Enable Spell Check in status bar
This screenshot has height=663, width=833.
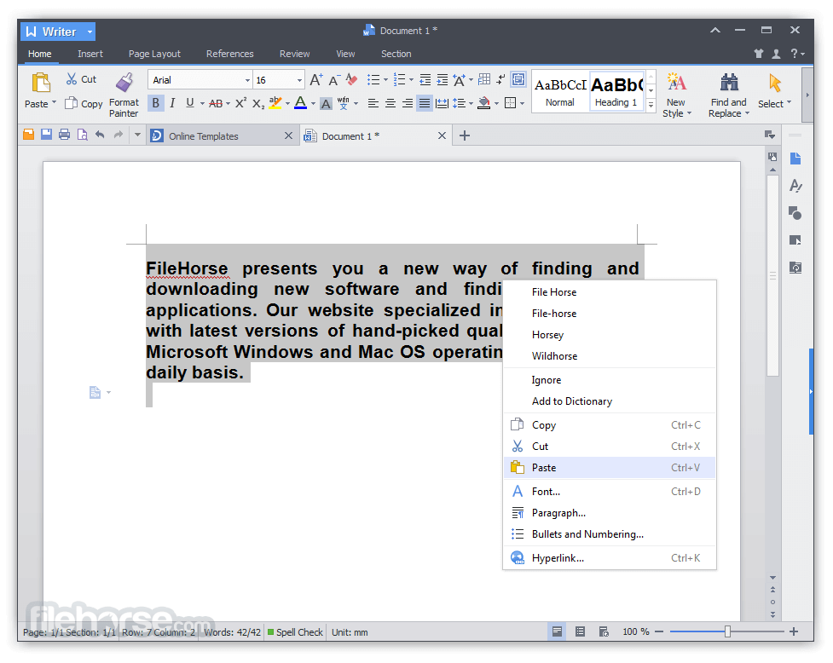[x=294, y=631]
